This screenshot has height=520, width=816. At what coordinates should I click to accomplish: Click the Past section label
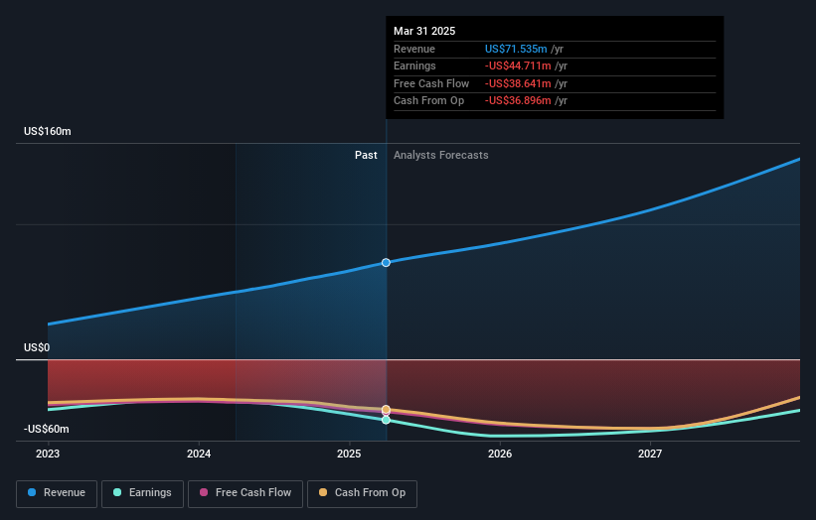[x=366, y=156]
